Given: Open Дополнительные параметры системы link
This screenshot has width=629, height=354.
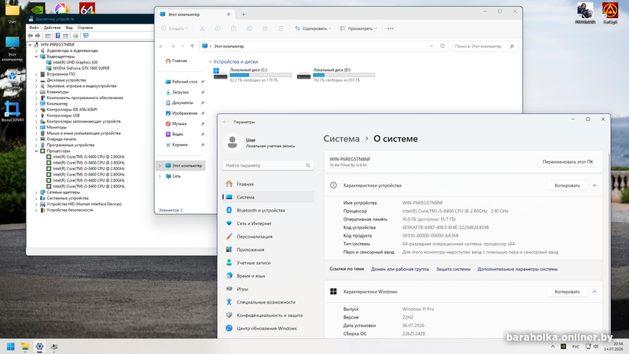Looking at the screenshot, I should tap(517, 269).
